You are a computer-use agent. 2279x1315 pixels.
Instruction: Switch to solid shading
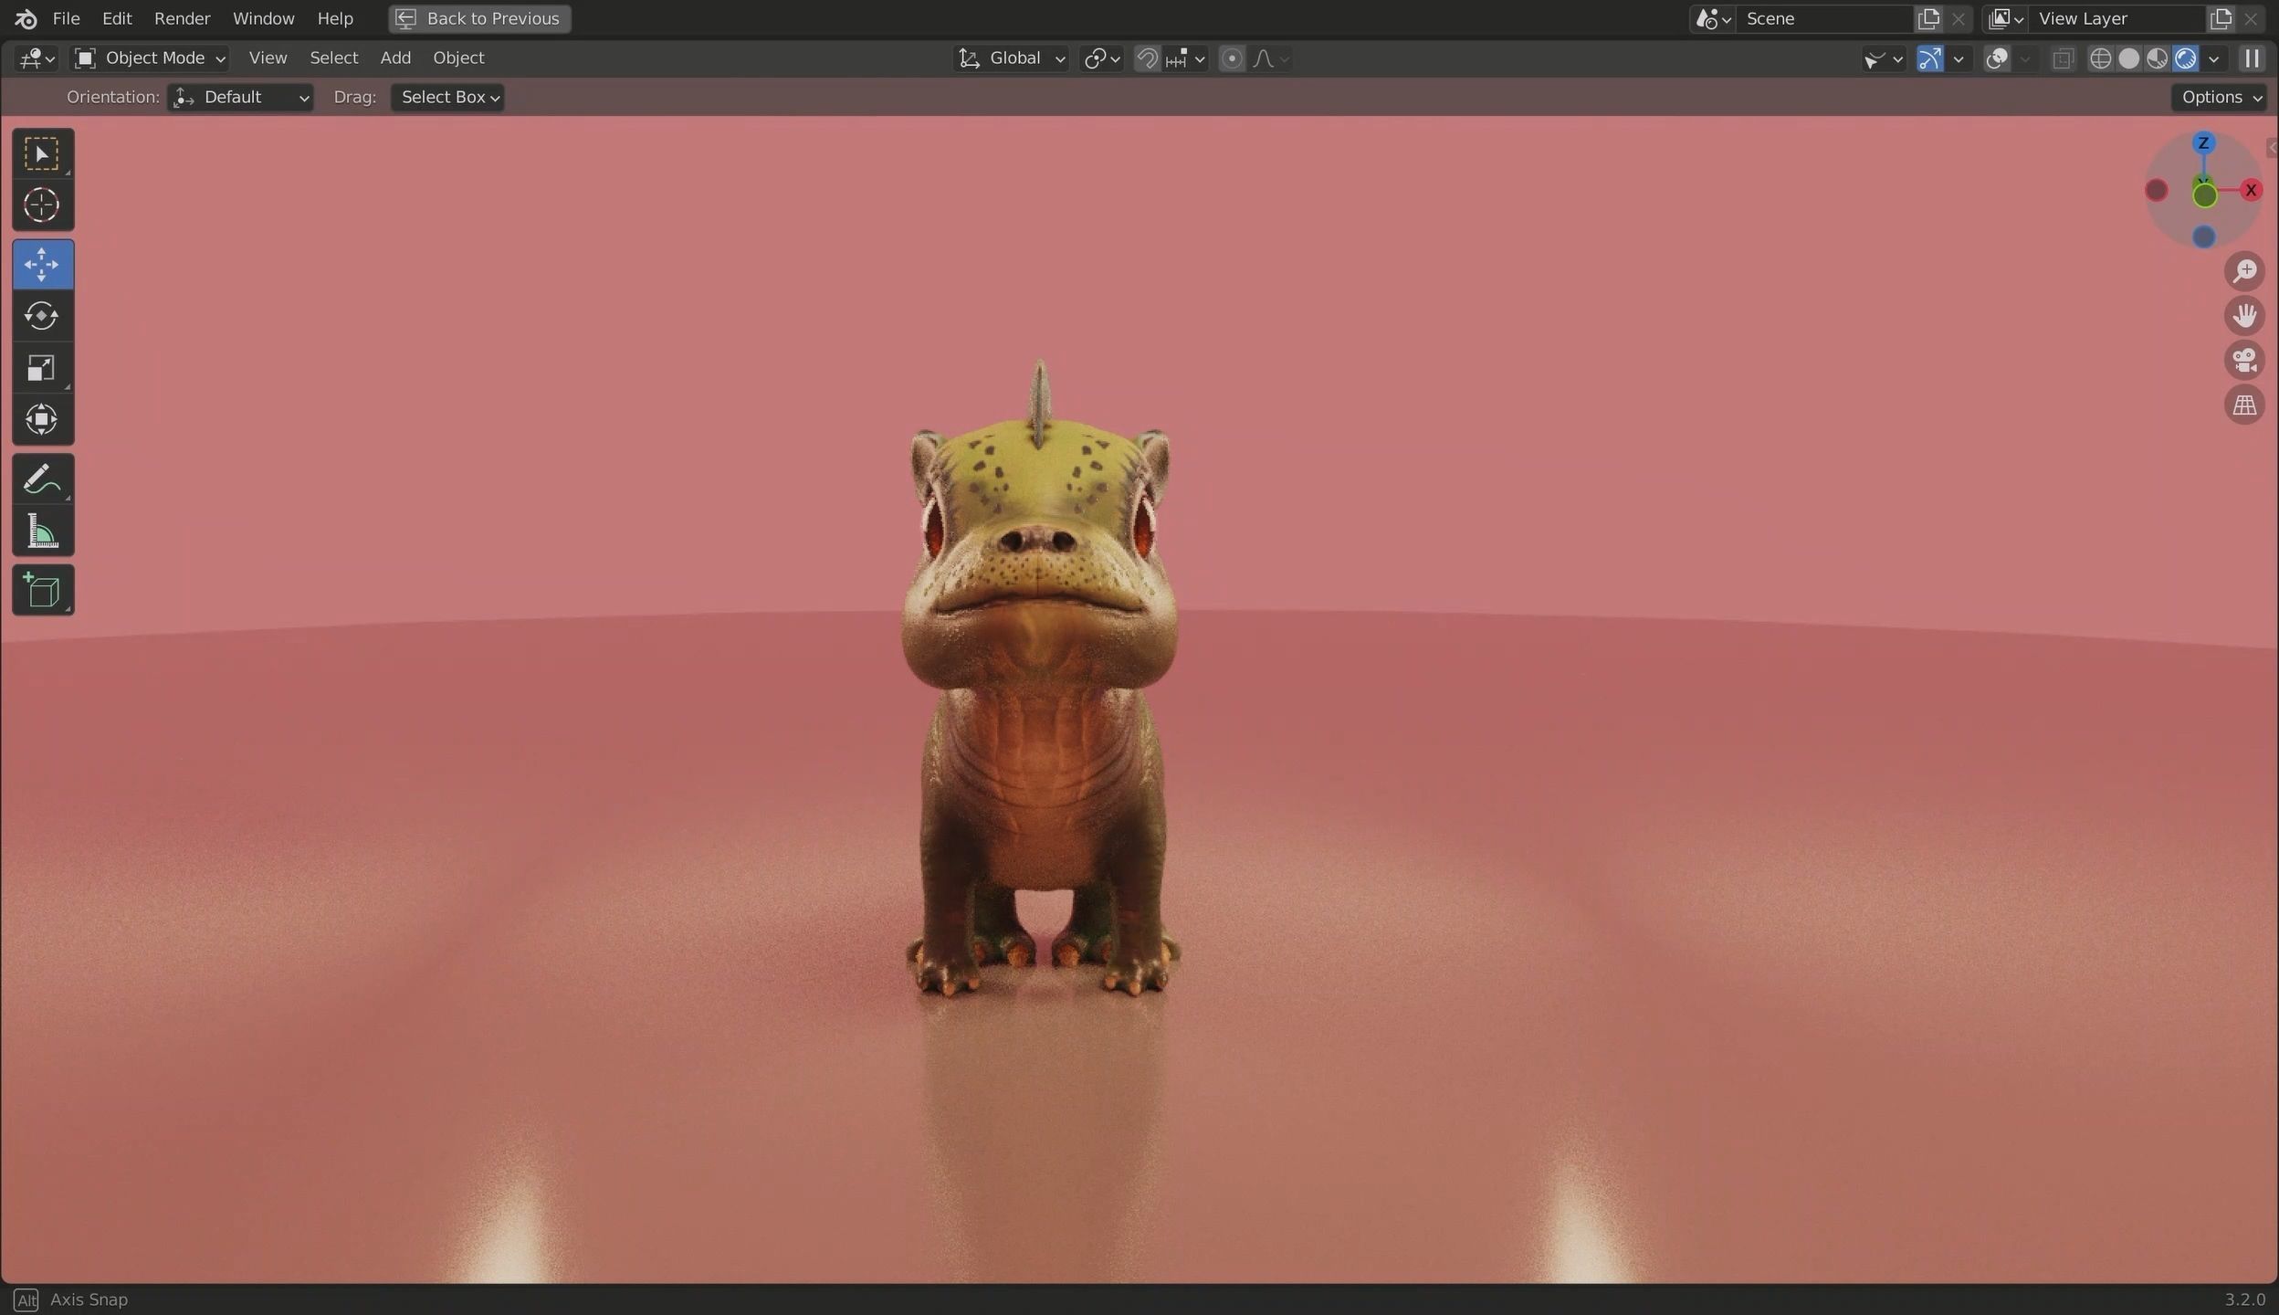point(2128,58)
